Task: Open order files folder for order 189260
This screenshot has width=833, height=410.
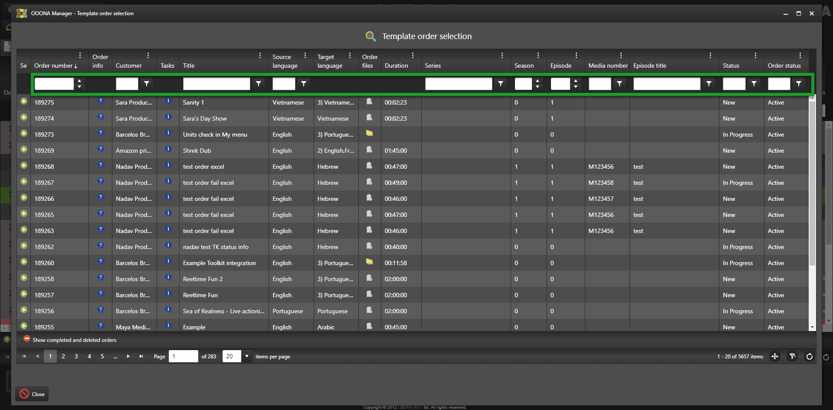Action: (x=369, y=262)
